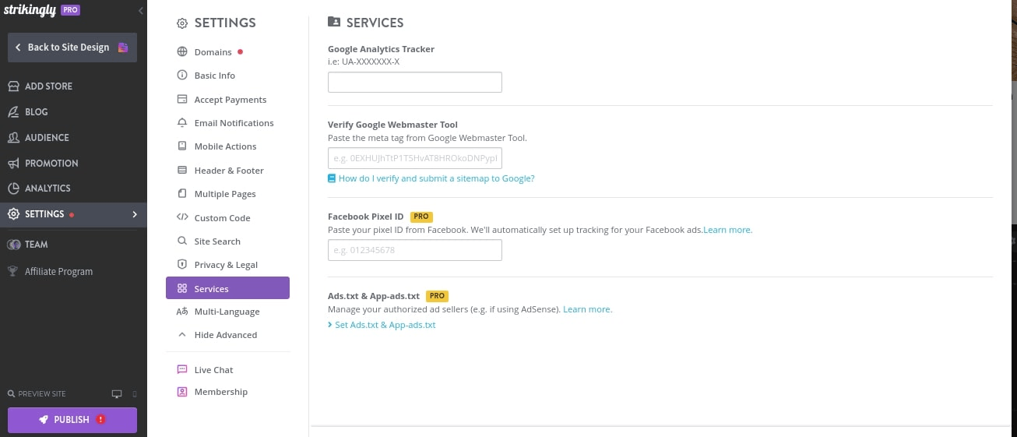The height and width of the screenshot is (437, 1017).
Task: Select the mobile preview phone icon
Action: (134, 394)
